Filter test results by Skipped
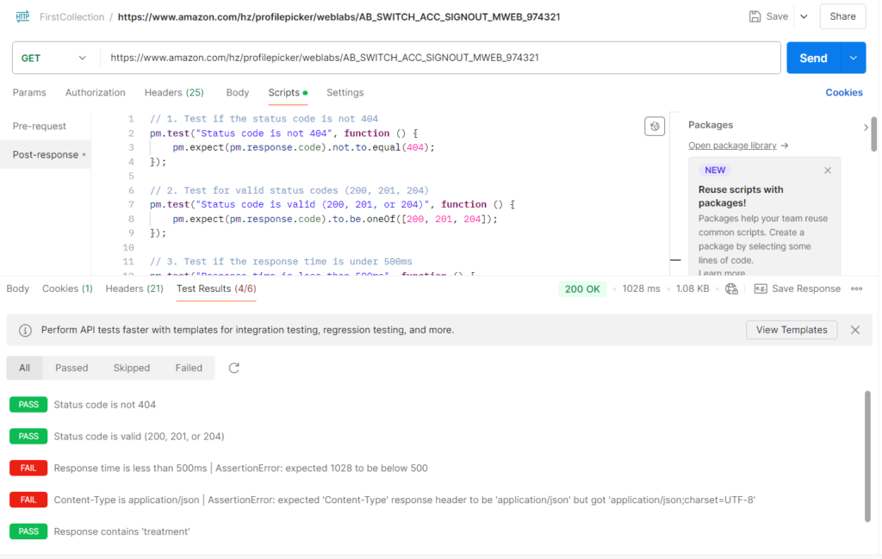 point(132,368)
